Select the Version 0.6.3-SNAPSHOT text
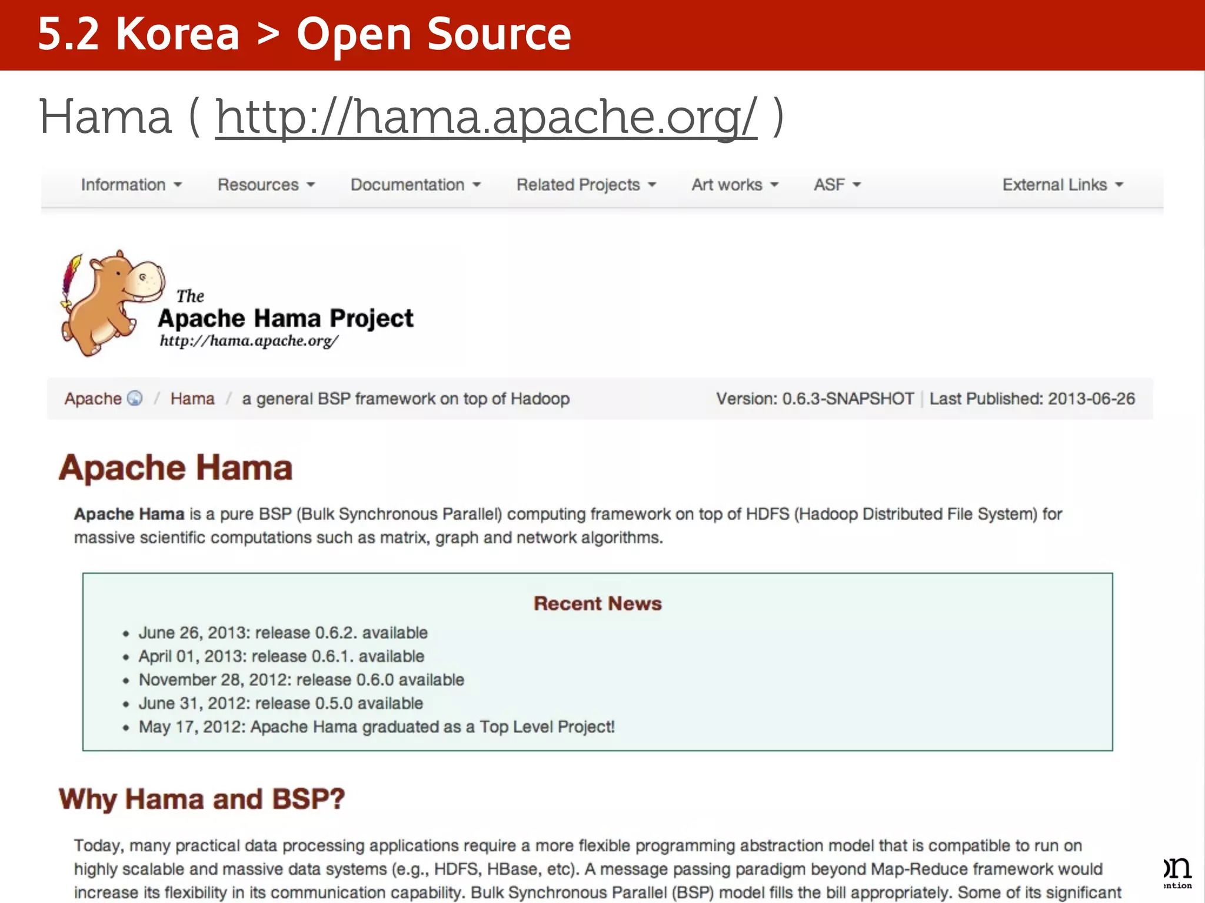This screenshot has width=1205, height=903. click(815, 399)
